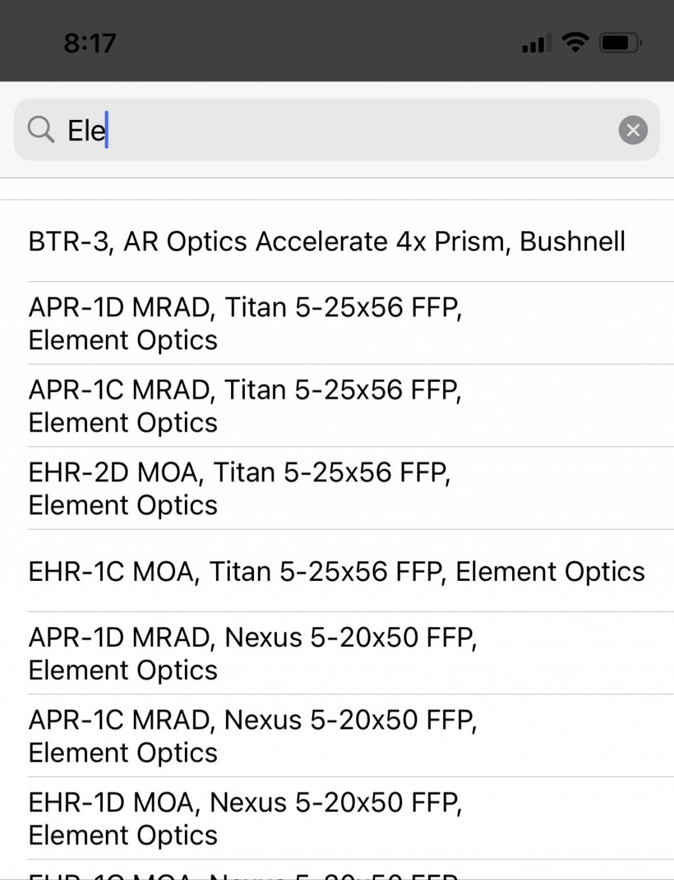The width and height of the screenshot is (674, 880).
Task: Tap the blank row above the BTR-3 entry
Action: point(337,189)
